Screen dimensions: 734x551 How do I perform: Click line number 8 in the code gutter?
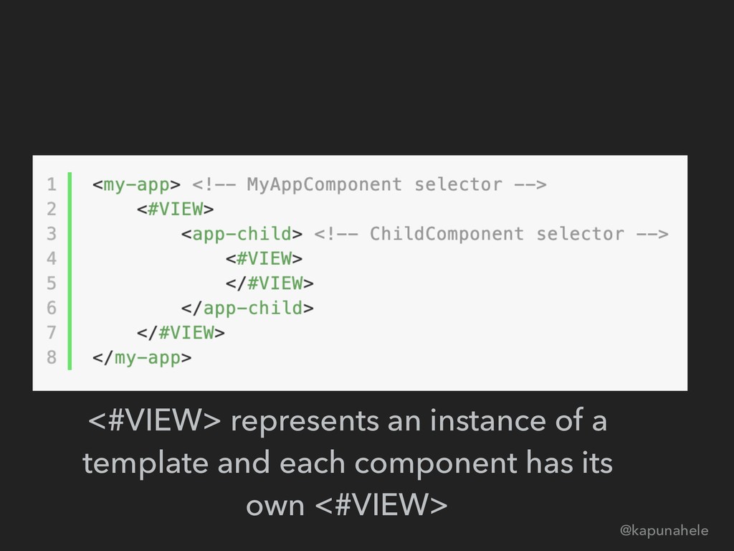51,357
